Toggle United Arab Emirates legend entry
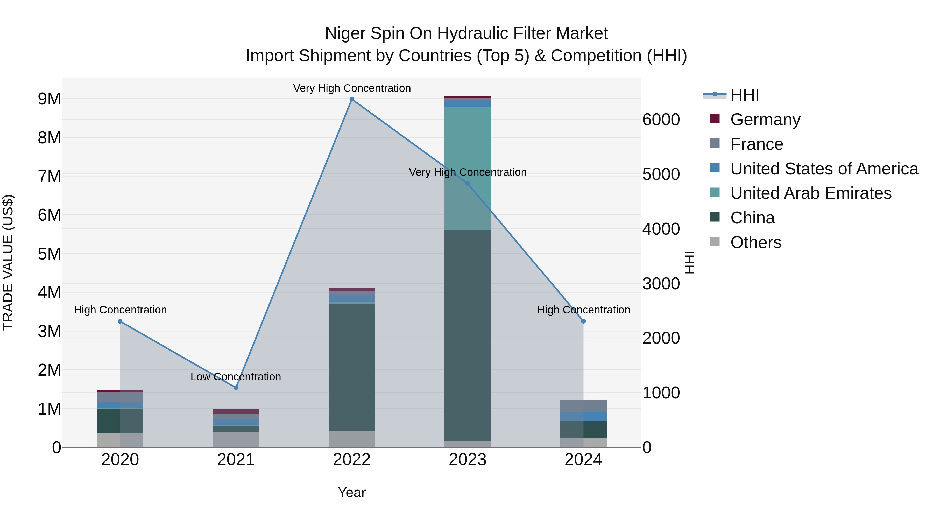Viewport: 933px width, 525px height. tap(801, 193)
